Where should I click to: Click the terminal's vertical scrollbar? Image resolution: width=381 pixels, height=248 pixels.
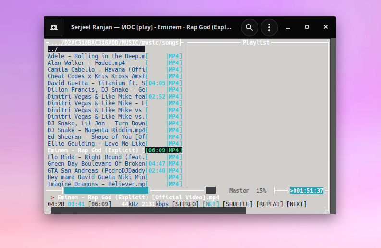(x=333, y=126)
